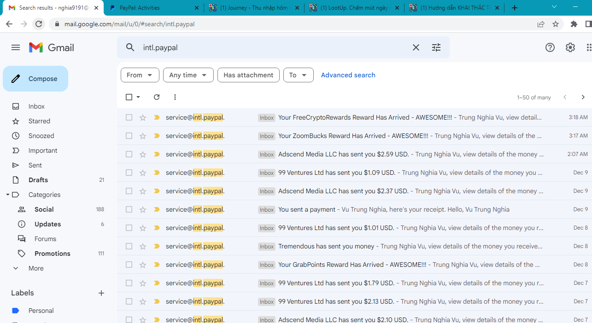The height and width of the screenshot is (323, 592).
Task: Open the browser tab search chevron
Action: click(554, 7)
